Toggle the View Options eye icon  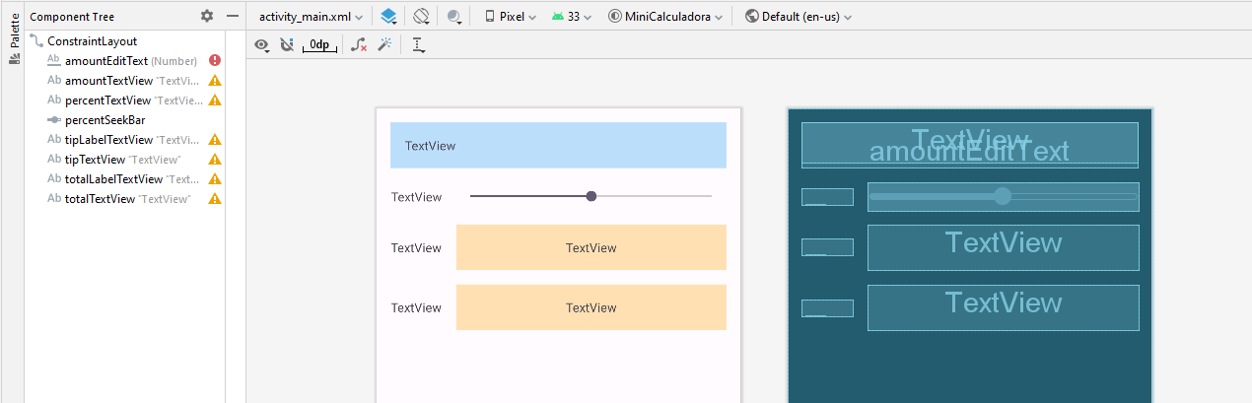261,44
